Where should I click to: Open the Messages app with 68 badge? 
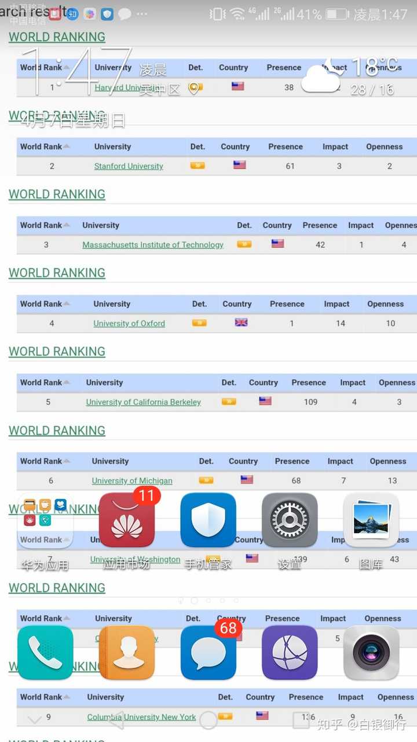[208, 653]
